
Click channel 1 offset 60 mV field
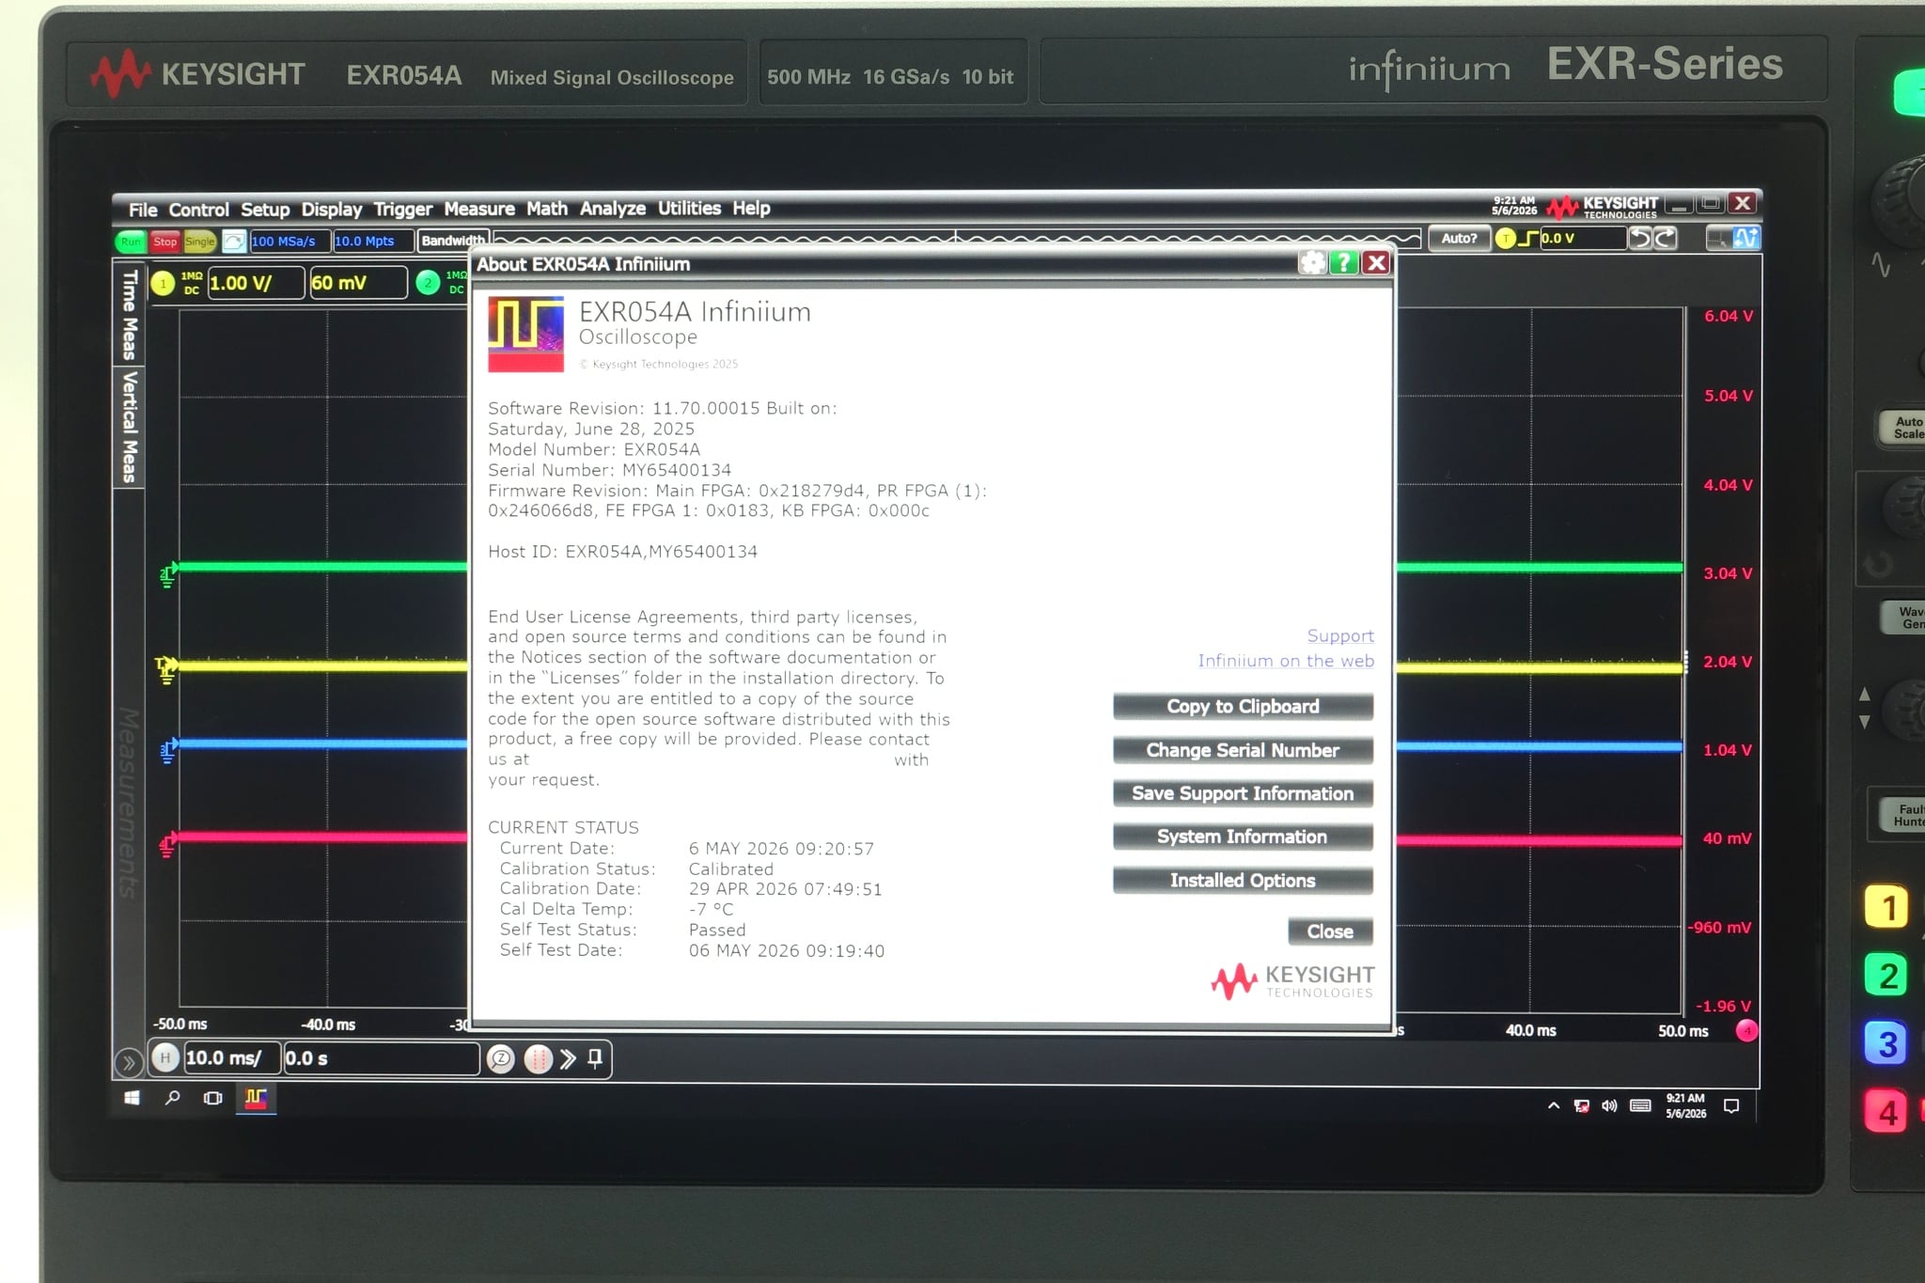pyautogui.click(x=358, y=282)
